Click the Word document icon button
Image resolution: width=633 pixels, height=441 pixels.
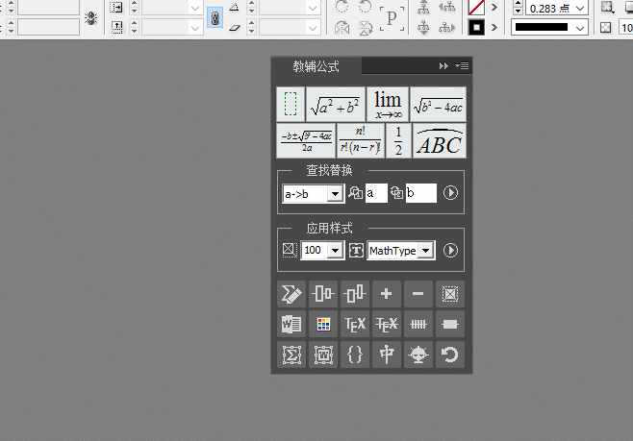[x=291, y=324]
